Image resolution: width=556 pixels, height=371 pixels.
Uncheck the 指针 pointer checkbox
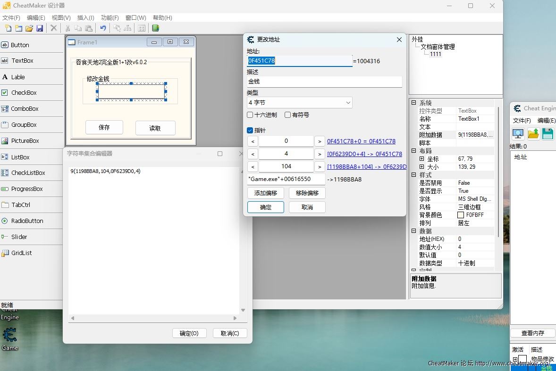point(250,131)
